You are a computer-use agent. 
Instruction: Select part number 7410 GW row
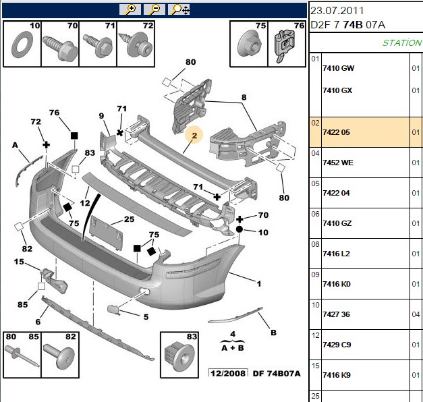click(339, 68)
